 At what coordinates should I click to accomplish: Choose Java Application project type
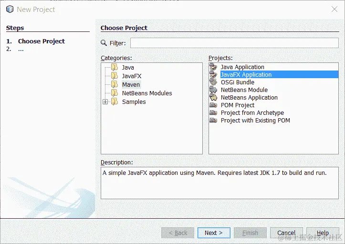242,67
